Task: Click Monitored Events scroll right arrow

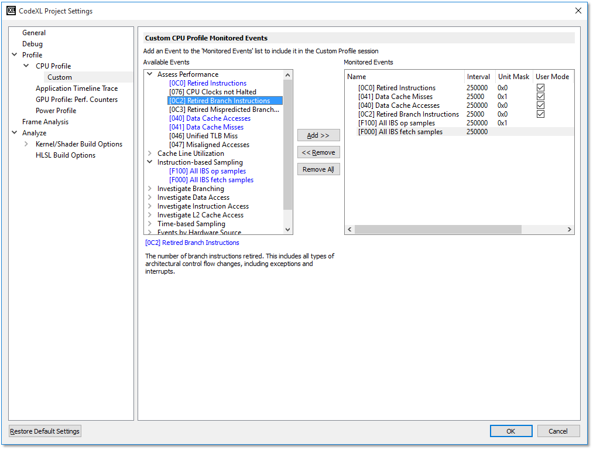Action: tap(569, 229)
